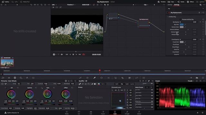Reset Cloud Opacity with its reset icon
206x115 pixels.
[x=203, y=40]
